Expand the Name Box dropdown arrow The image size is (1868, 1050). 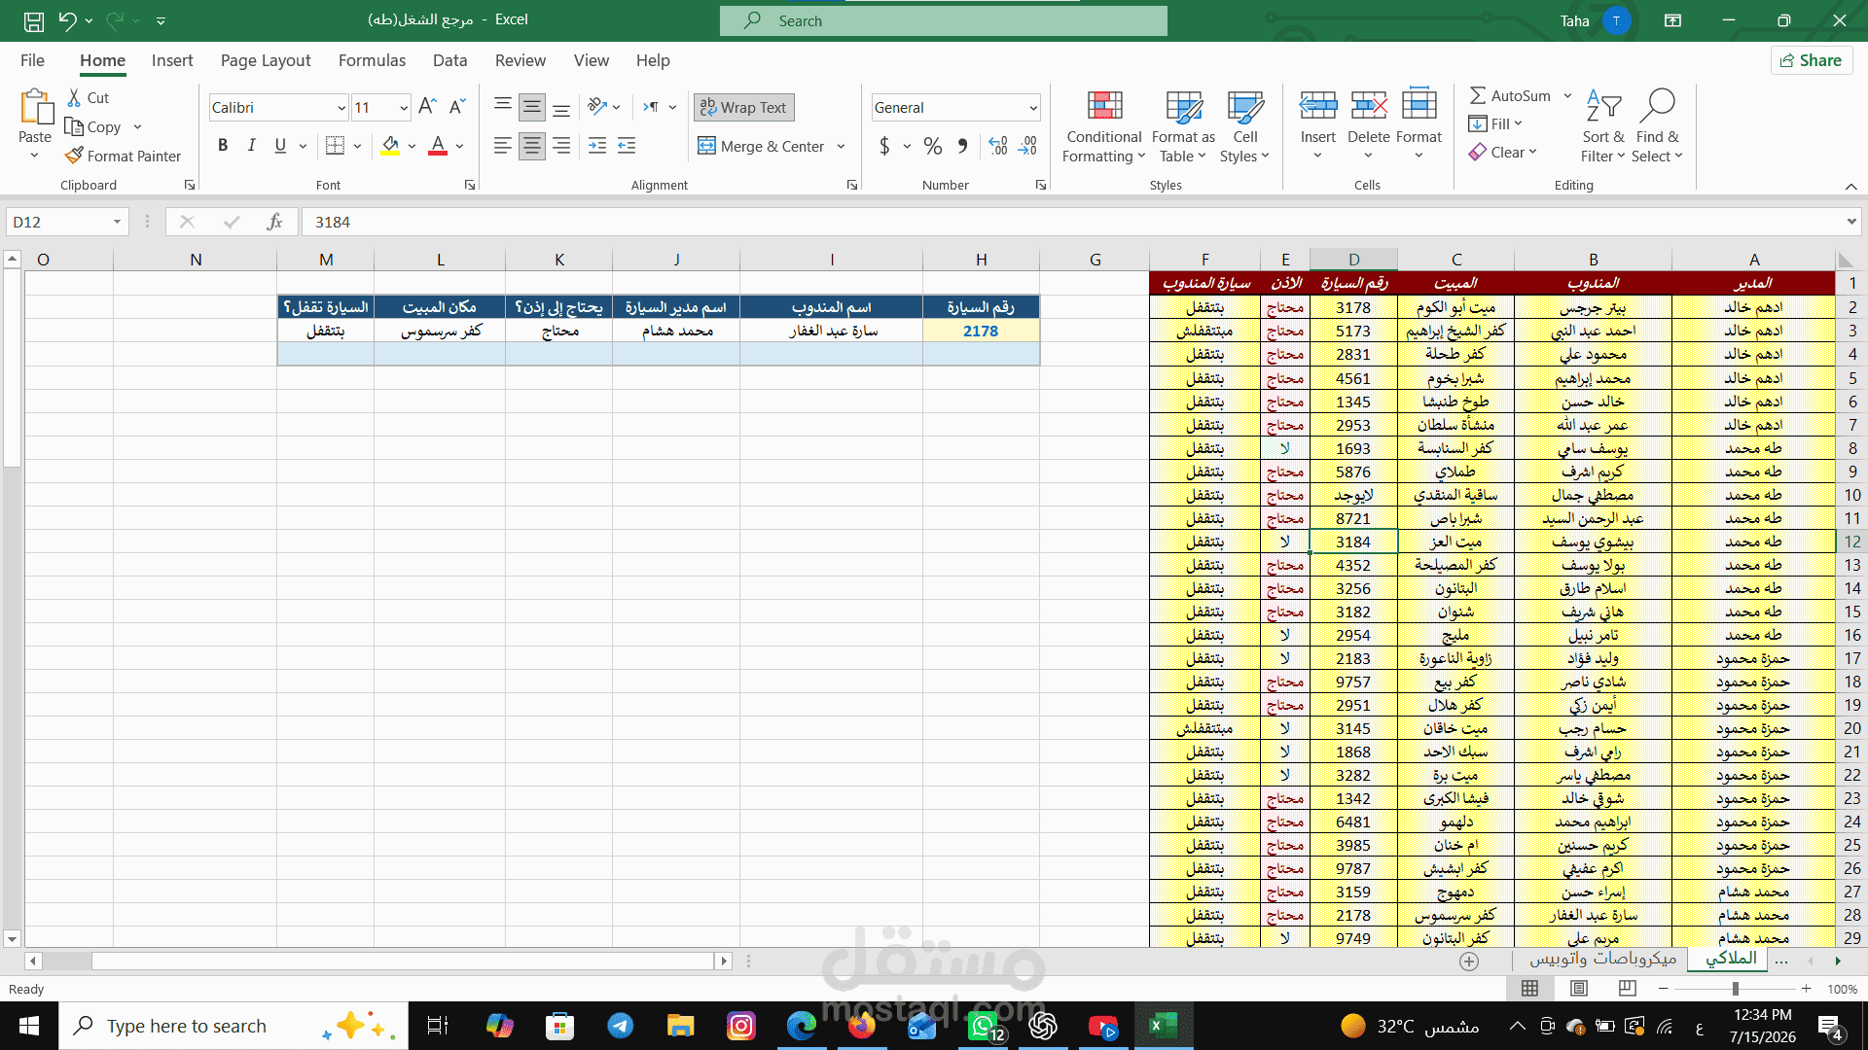(117, 222)
